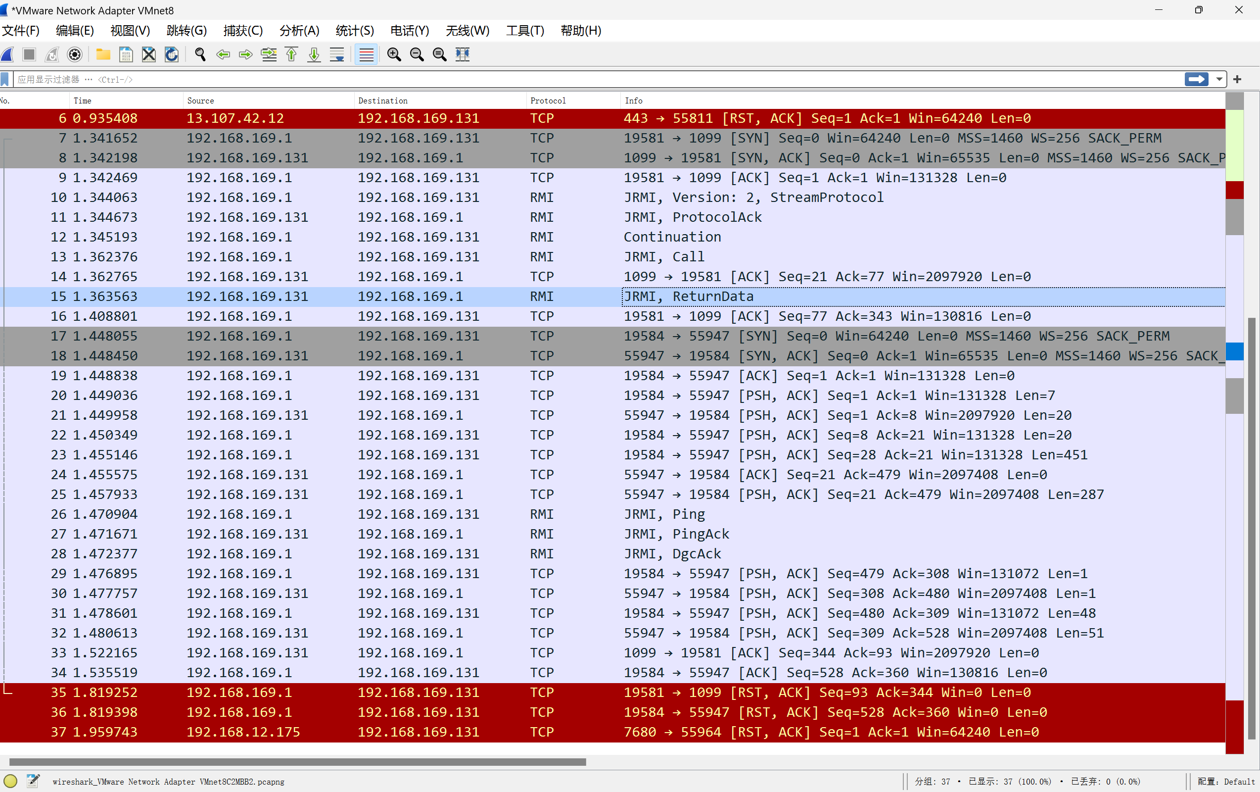Open display filter bookmarks
This screenshot has width=1260, height=792.
point(5,80)
